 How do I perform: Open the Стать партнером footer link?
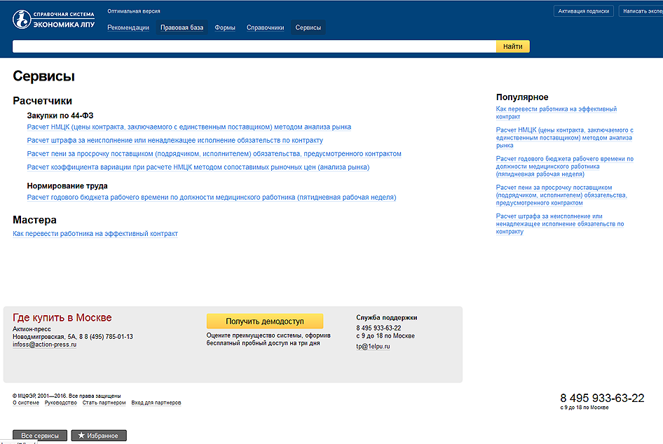coord(104,403)
